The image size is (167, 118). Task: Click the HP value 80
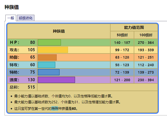point(32,42)
